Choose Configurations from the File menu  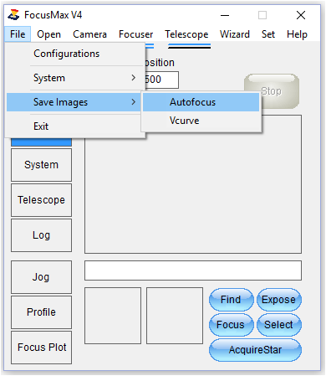[x=74, y=54]
